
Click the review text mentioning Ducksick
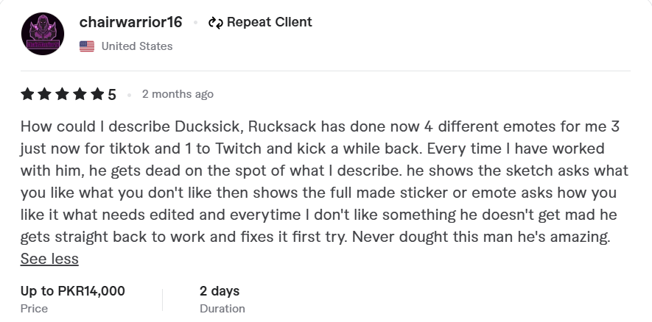tap(324, 182)
